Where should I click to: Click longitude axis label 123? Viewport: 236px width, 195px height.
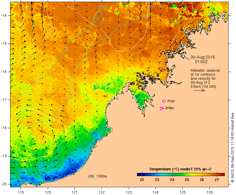129,192
